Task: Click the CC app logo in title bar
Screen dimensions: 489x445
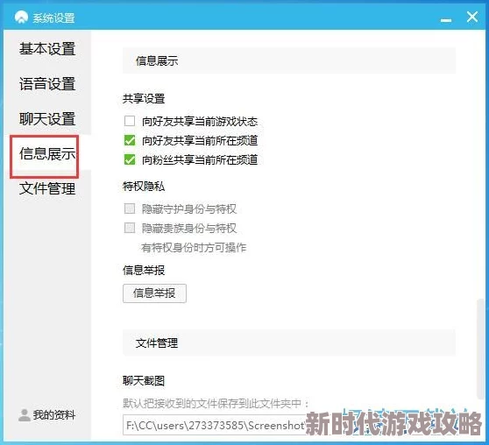Action: tap(21, 17)
